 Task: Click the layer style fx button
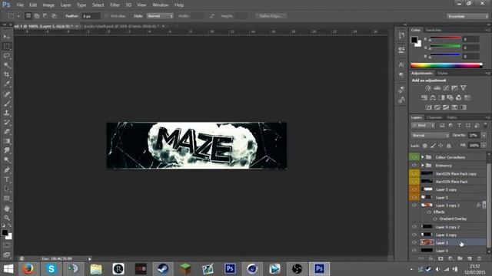click(x=430, y=259)
